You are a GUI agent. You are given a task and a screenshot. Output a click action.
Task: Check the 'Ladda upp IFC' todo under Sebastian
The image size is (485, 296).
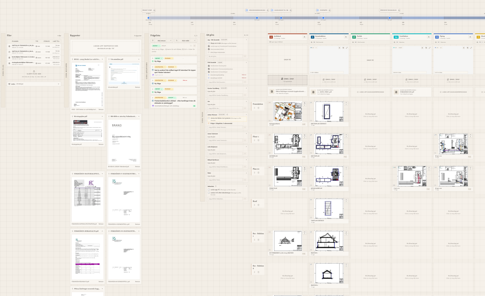pos(209,190)
